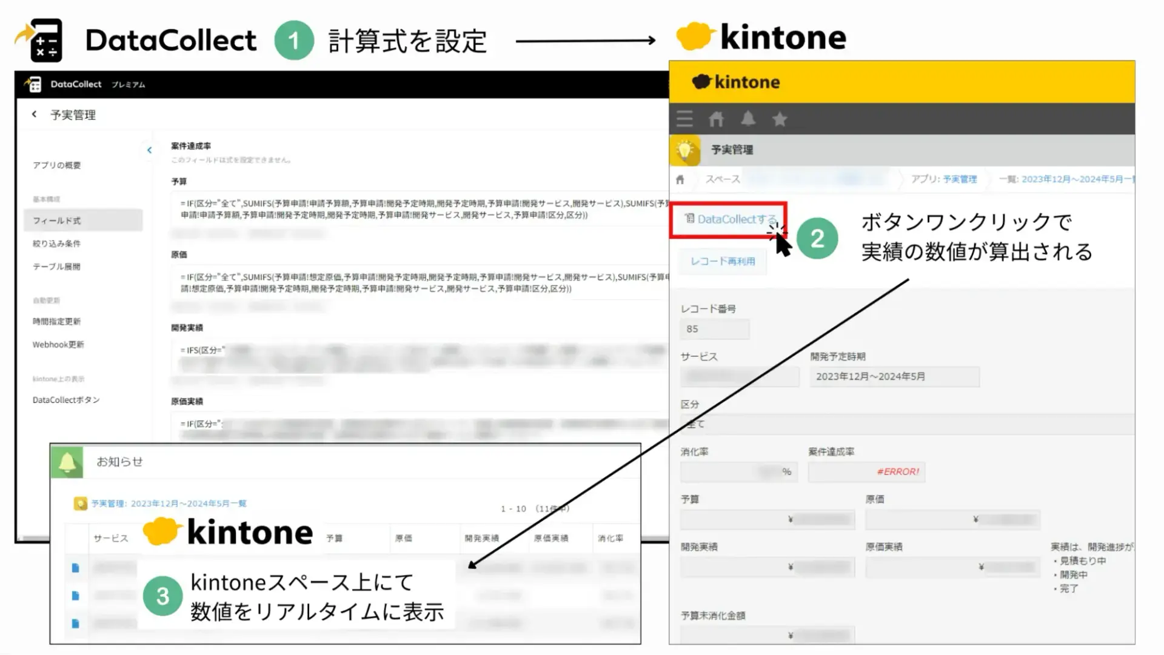The image size is (1164, 655).
Task: Open DataCollectボタン sidebar setting
Action: [x=66, y=400]
